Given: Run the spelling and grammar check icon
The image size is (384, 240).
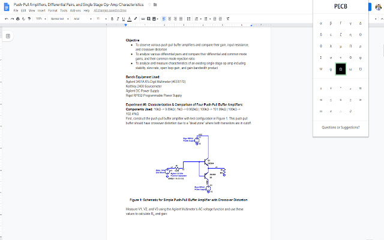Looking at the screenshot, I should tap(23, 19).
